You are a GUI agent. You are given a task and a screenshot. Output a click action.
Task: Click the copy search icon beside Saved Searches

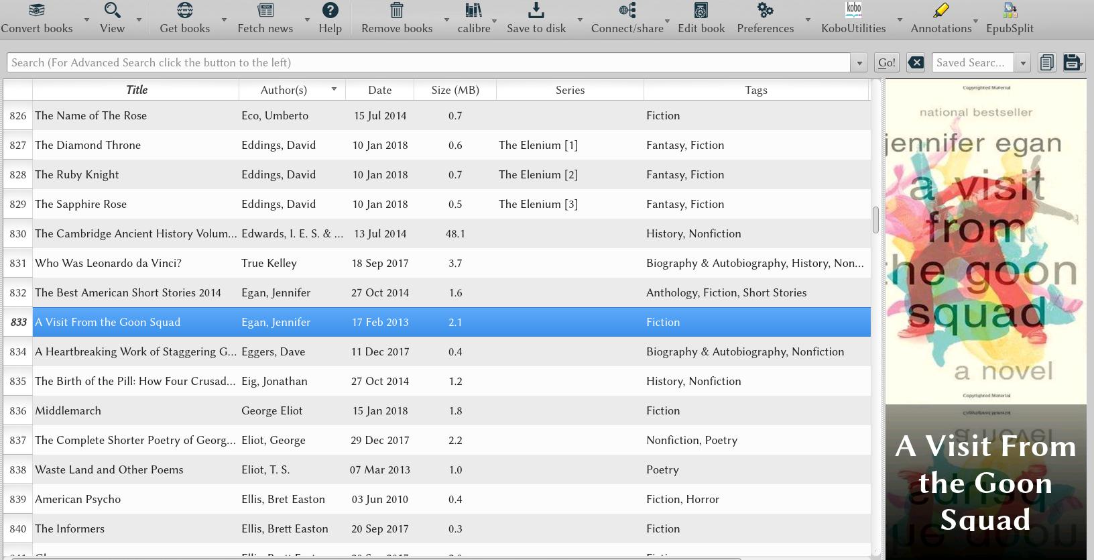pyautogui.click(x=1046, y=62)
